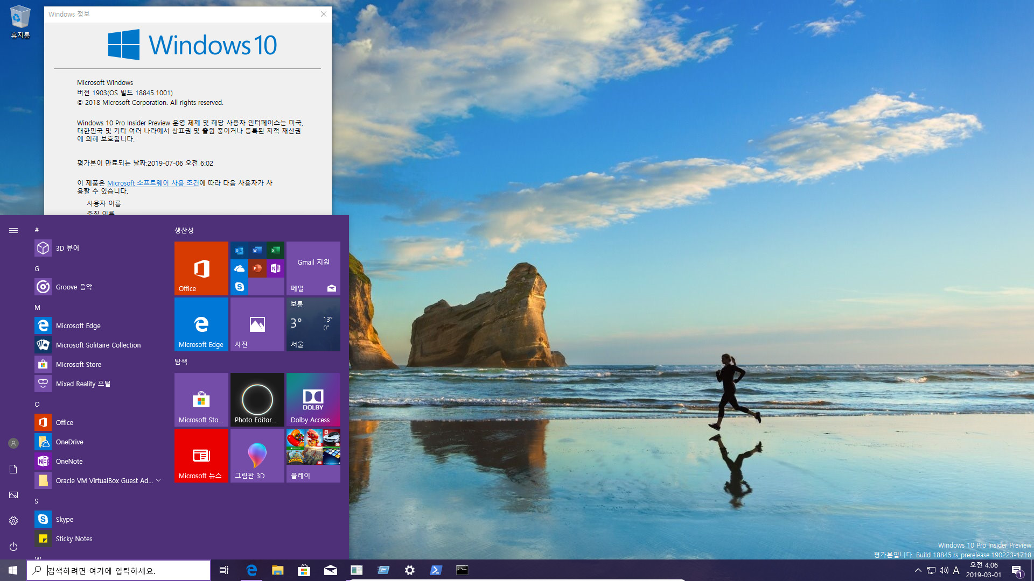Image resolution: width=1034 pixels, height=581 pixels.
Task: Click the taskbar search box
Action: click(x=118, y=570)
